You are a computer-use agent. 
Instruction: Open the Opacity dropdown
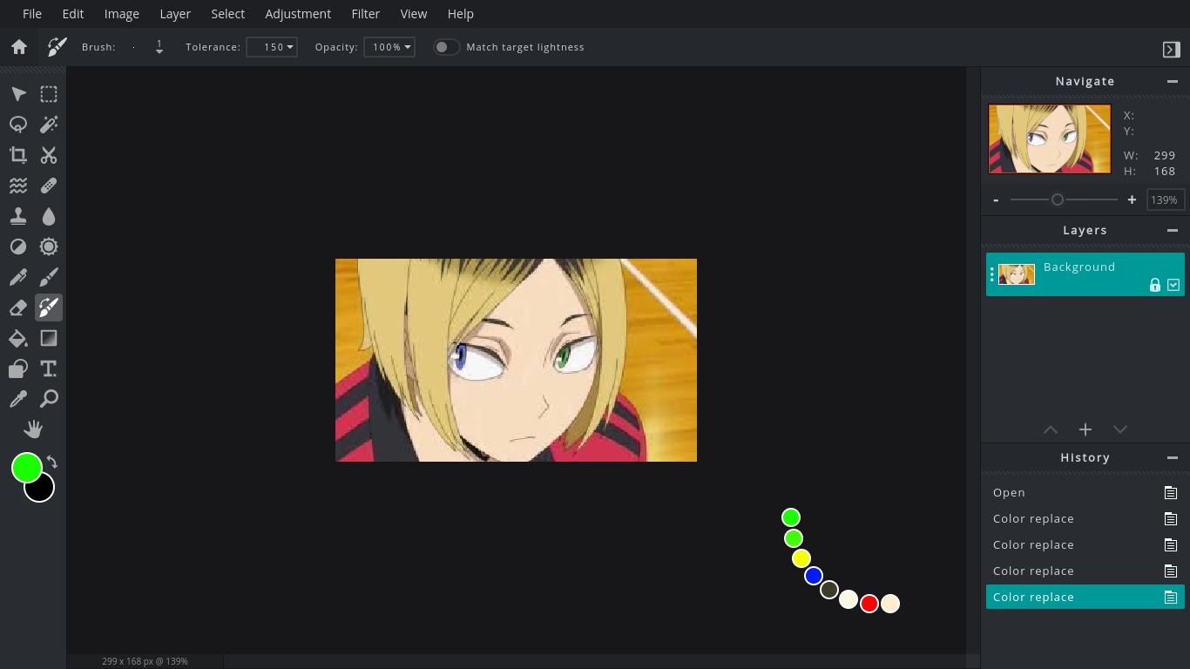pyautogui.click(x=389, y=47)
